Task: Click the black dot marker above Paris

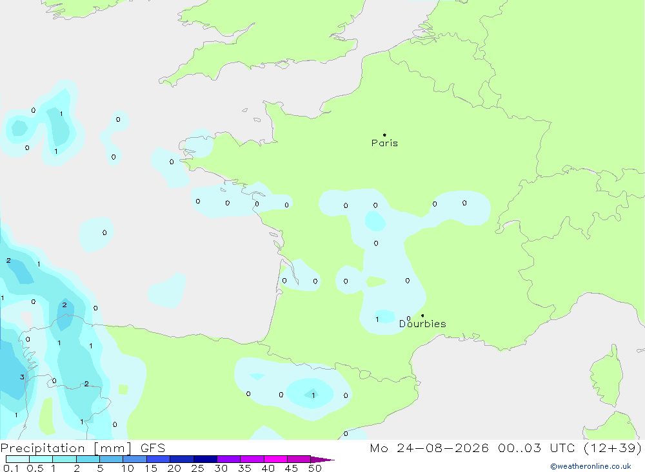Action: tap(384, 135)
